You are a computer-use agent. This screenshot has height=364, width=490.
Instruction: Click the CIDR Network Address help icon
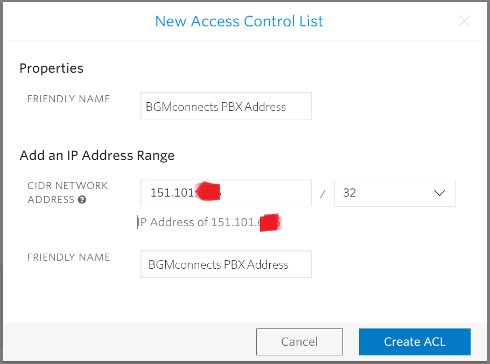point(82,200)
